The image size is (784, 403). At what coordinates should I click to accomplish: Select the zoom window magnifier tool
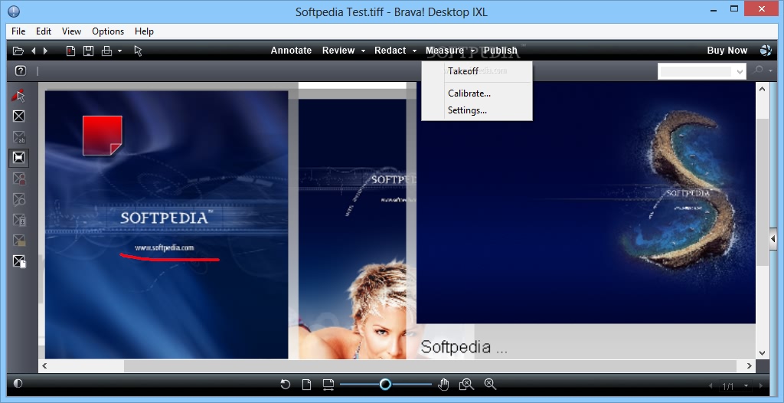pos(466,384)
